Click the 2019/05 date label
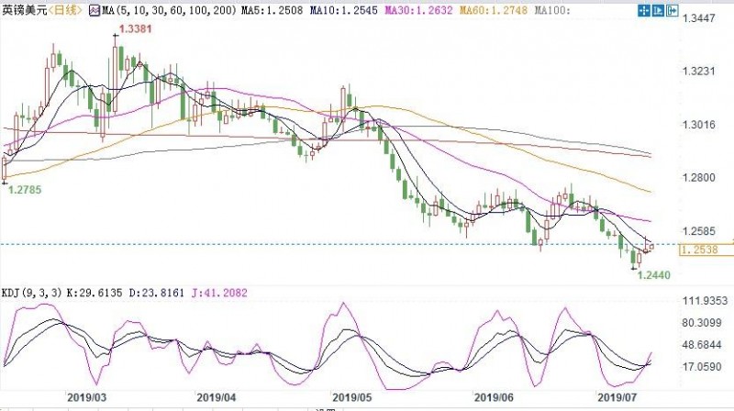The height and width of the screenshot is (411, 734). tap(352, 397)
